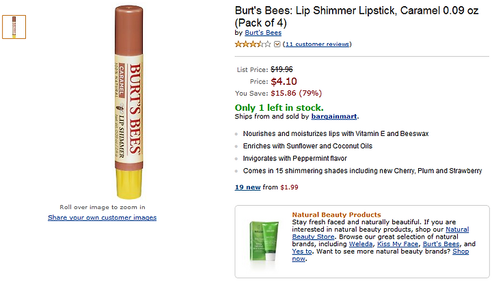The image size is (492, 285).
Task: Expand the ratings dropdown arrow
Action: [277, 44]
